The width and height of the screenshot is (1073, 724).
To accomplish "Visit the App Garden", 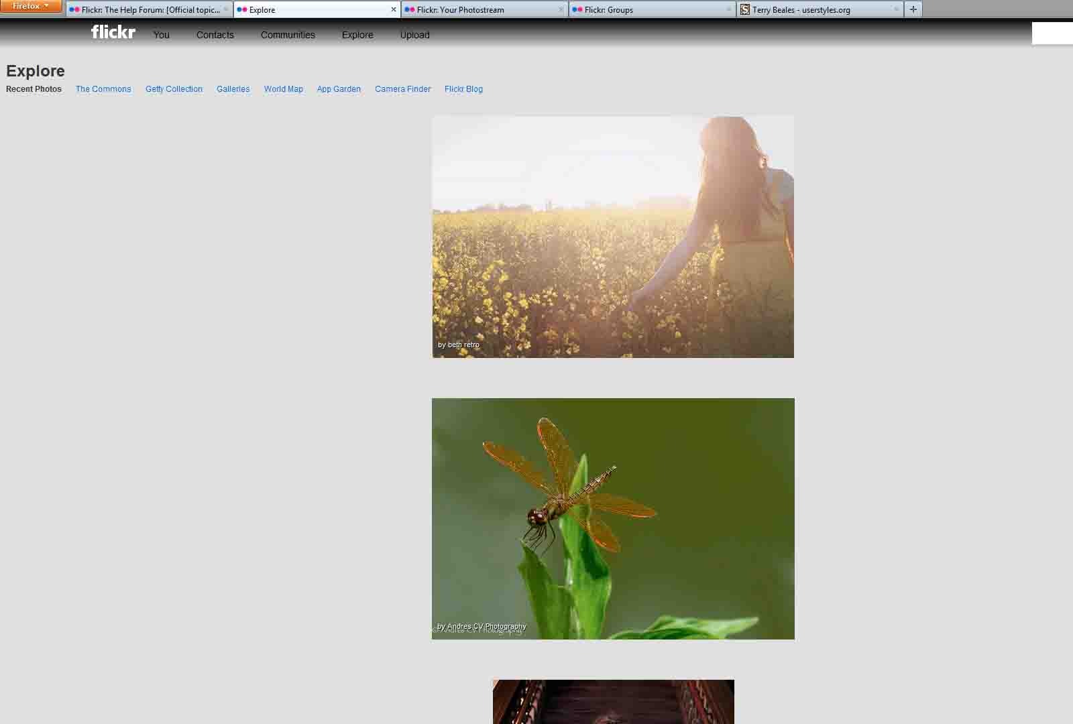I will 339,89.
